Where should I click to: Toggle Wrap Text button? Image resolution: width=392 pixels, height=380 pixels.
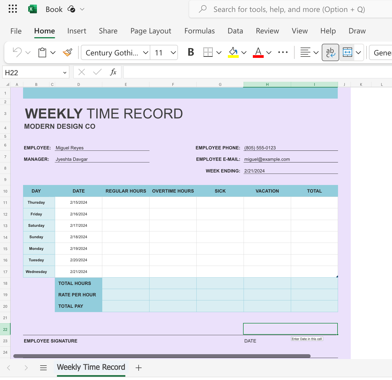330,52
